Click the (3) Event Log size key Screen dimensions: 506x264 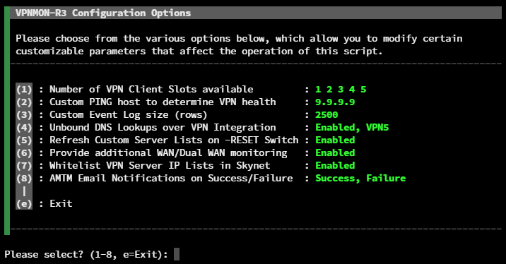pos(24,115)
